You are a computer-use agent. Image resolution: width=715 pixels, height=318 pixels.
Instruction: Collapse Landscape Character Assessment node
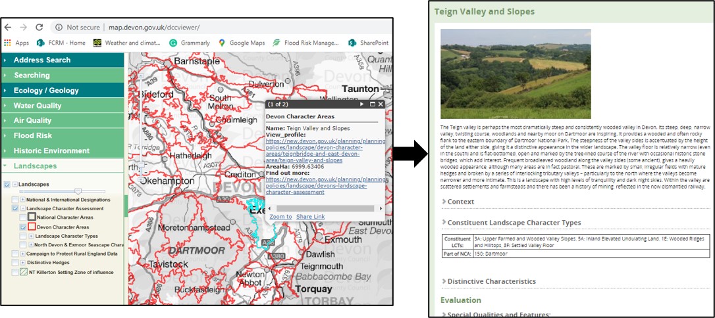pos(23,208)
